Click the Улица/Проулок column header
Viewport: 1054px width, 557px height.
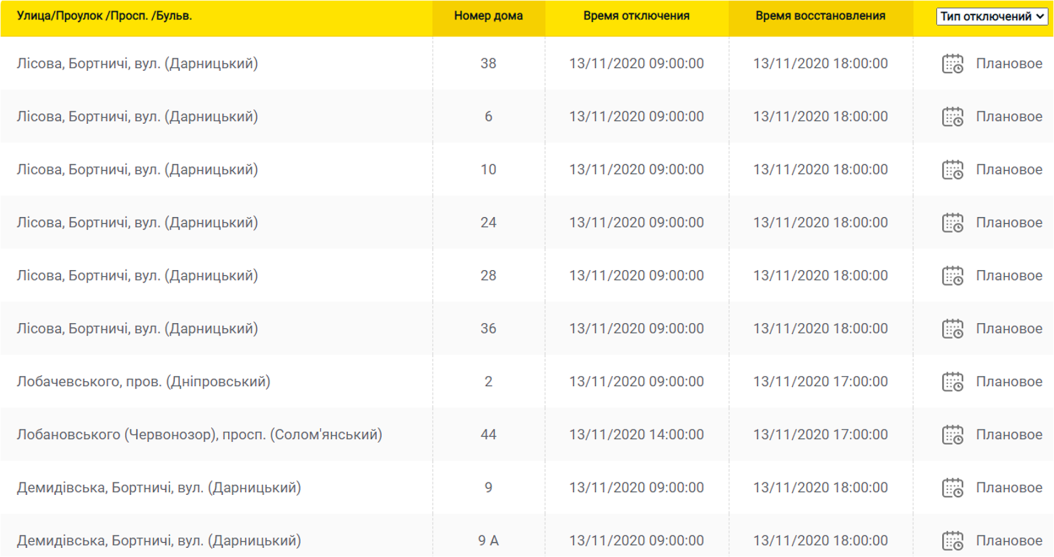tap(104, 16)
